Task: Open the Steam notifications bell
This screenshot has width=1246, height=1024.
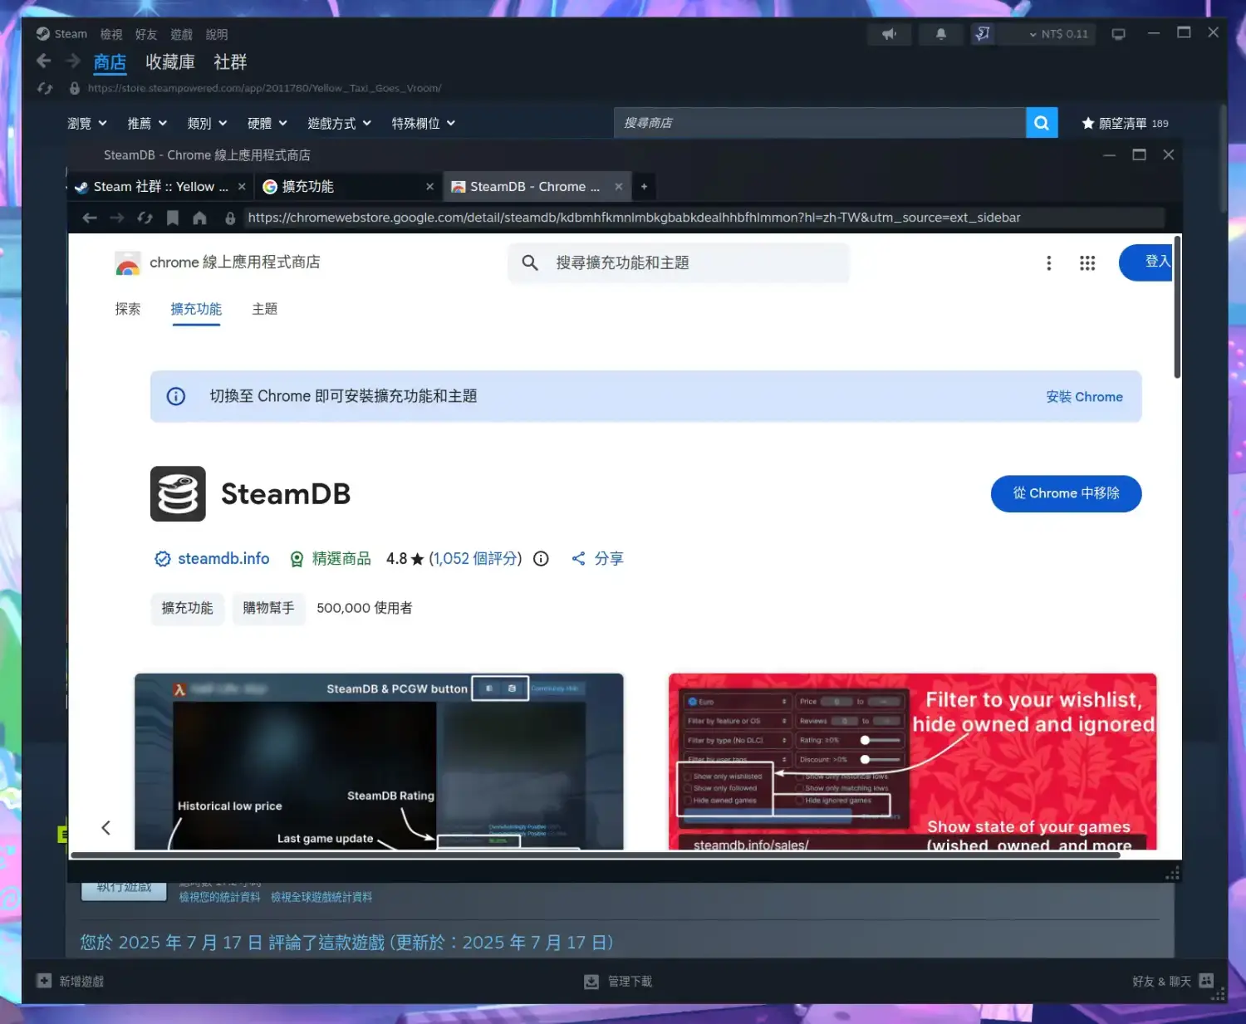Action: coord(940,34)
